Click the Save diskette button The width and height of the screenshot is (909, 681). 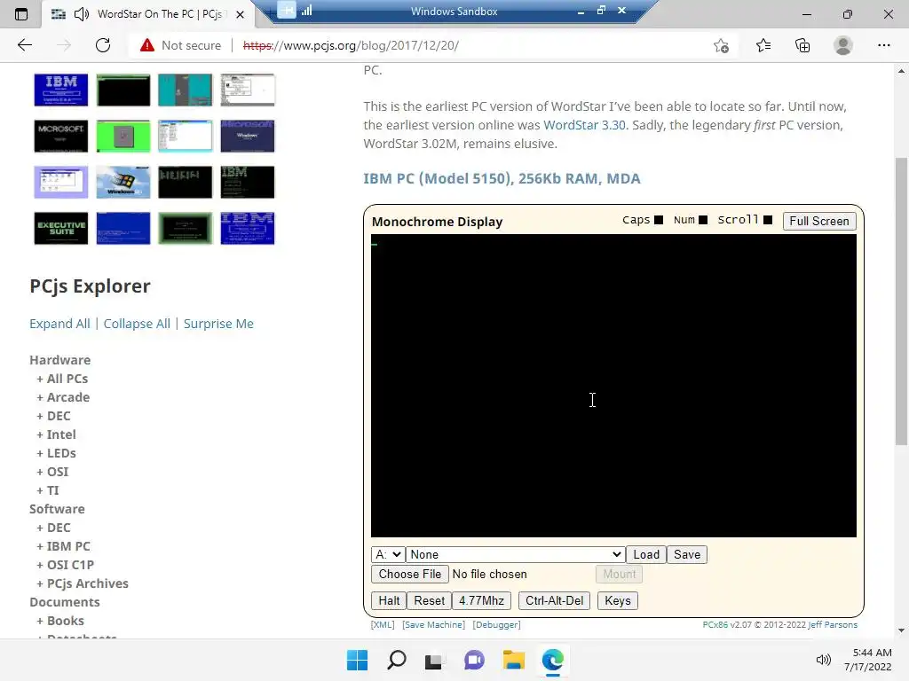[687, 555]
